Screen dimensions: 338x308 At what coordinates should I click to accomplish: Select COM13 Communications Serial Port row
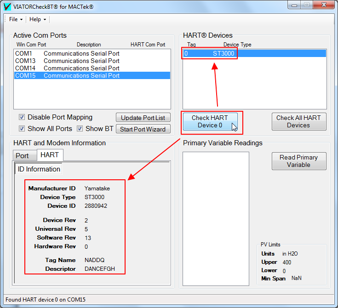(x=92, y=61)
